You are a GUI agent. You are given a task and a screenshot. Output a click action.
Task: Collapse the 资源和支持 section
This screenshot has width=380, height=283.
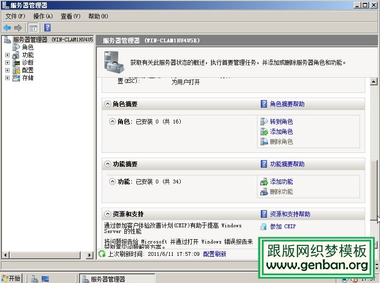(106, 214)
